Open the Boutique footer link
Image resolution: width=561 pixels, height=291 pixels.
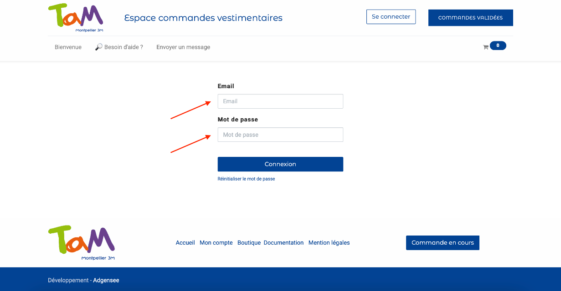[249, 243]
